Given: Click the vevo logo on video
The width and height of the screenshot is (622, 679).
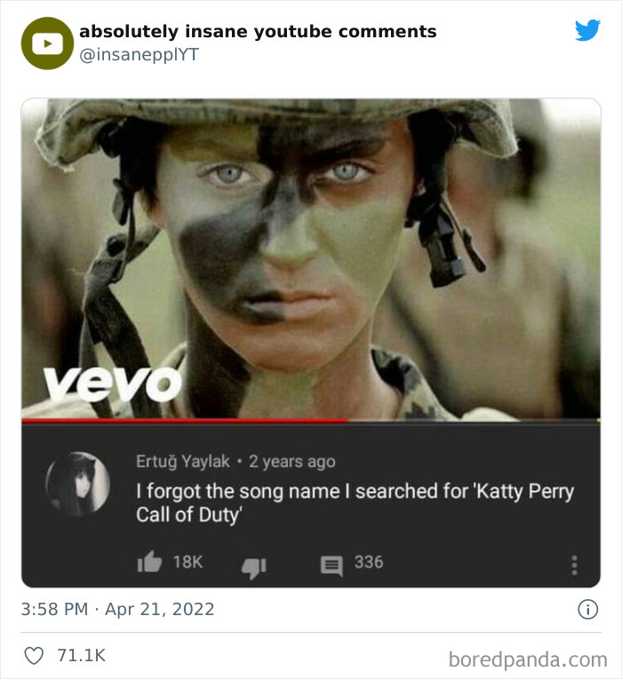Looking at the screenshot, I should coord(113,383).
